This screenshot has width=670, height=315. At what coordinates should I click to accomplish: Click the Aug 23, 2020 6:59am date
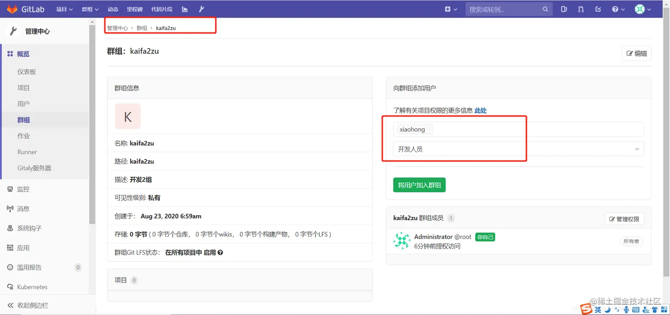tap(171, 216)
